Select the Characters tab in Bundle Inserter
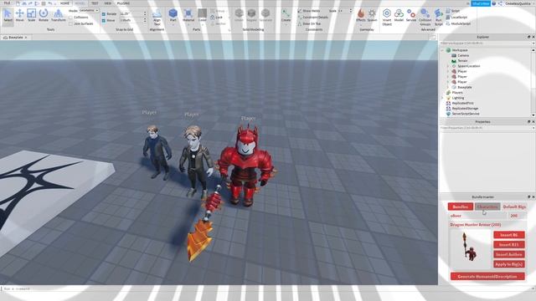Screen dimensions: 536x301 (x=487, y=207)
